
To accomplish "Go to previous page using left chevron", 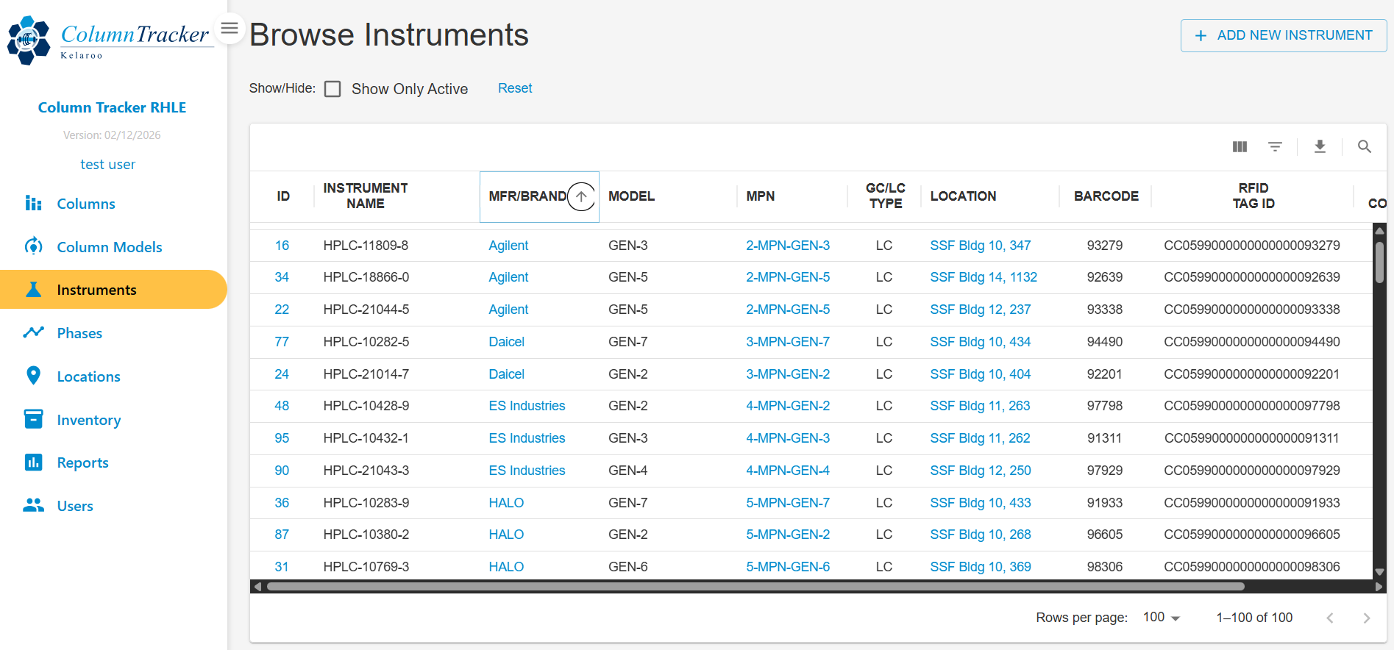I will coord(1329,618).
